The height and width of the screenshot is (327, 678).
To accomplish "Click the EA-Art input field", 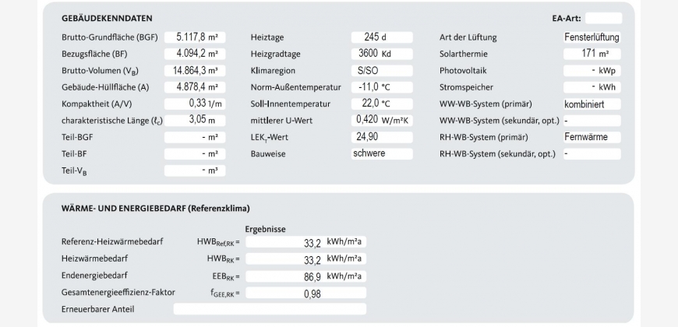I will point(603,18).
